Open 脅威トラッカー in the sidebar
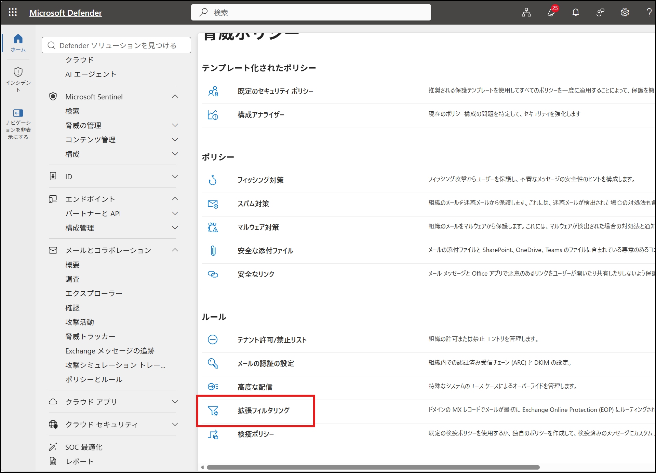Screen dimensions: 656x473 [90, 336]
